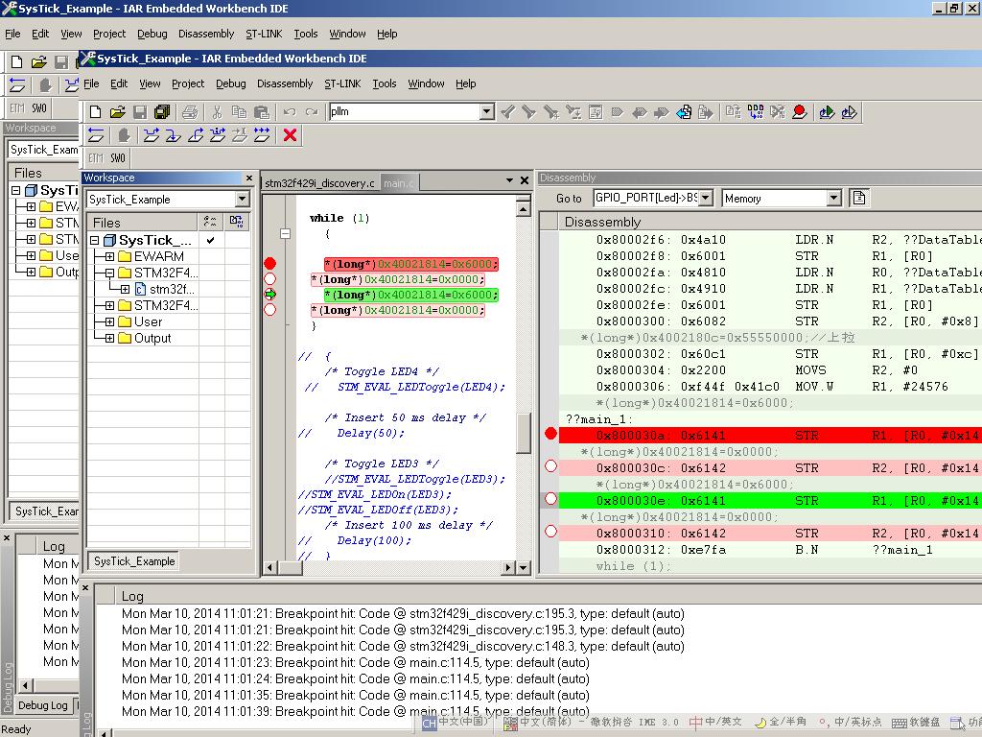Click the Cut scissors icon
This screenshot has width=982, height=737.
(x=217, y=112)
